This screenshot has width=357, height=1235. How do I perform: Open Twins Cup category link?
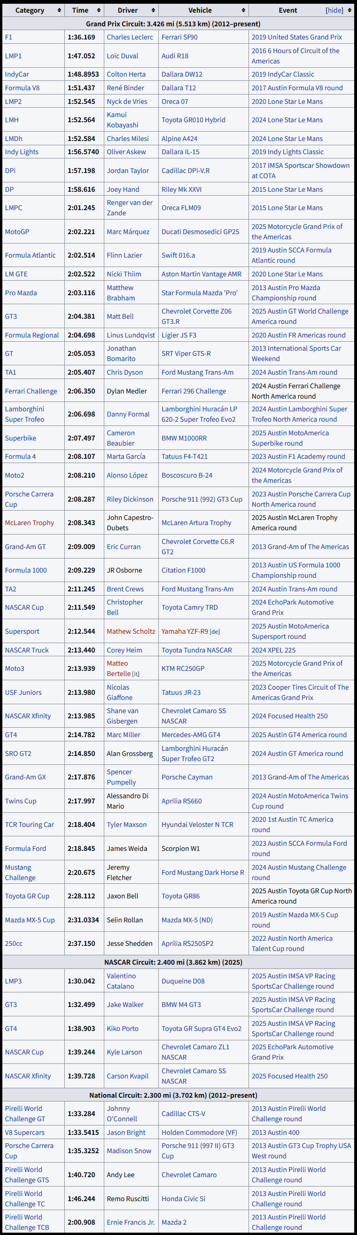(21, 801)
